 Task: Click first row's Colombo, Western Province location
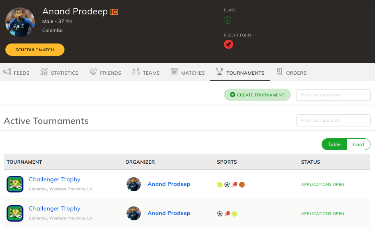pos(61,189)
